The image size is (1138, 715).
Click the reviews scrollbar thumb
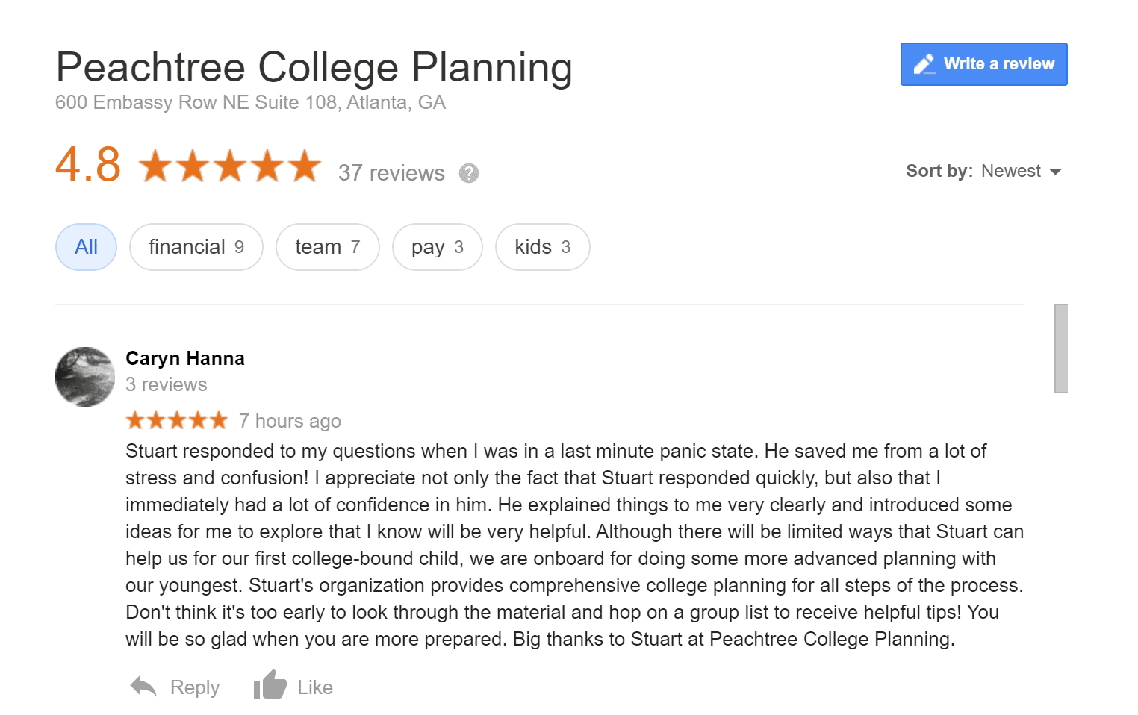pos(1060,348)
